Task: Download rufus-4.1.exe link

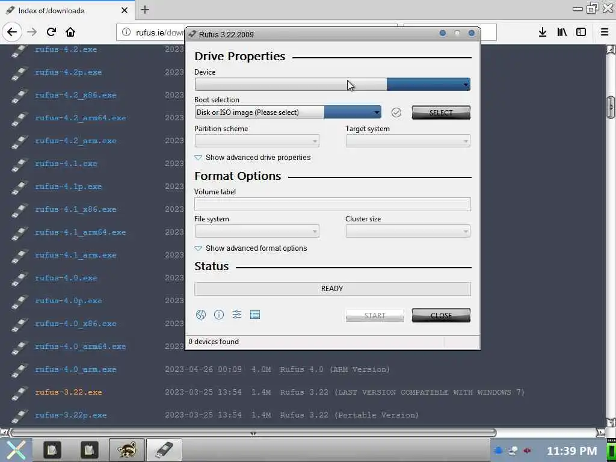Action: 66,164
